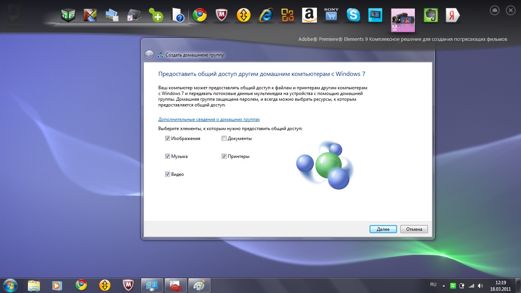Click the green tray notification icon
This screenshot has width=521, height=293.
coord(453,285)
